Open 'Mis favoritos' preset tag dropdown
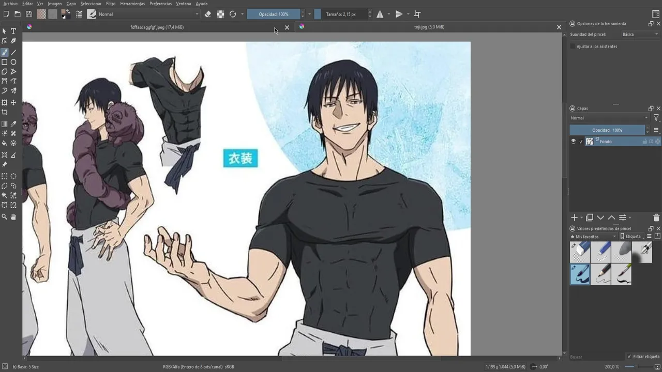Image resolution: width=662 pixels, height=372 pixels. click(x=593, y=236)
